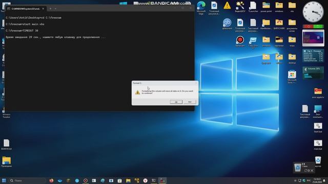Open the error apple tv folder
The height and width of the screenshot is (184, 328).
[318, 93]
